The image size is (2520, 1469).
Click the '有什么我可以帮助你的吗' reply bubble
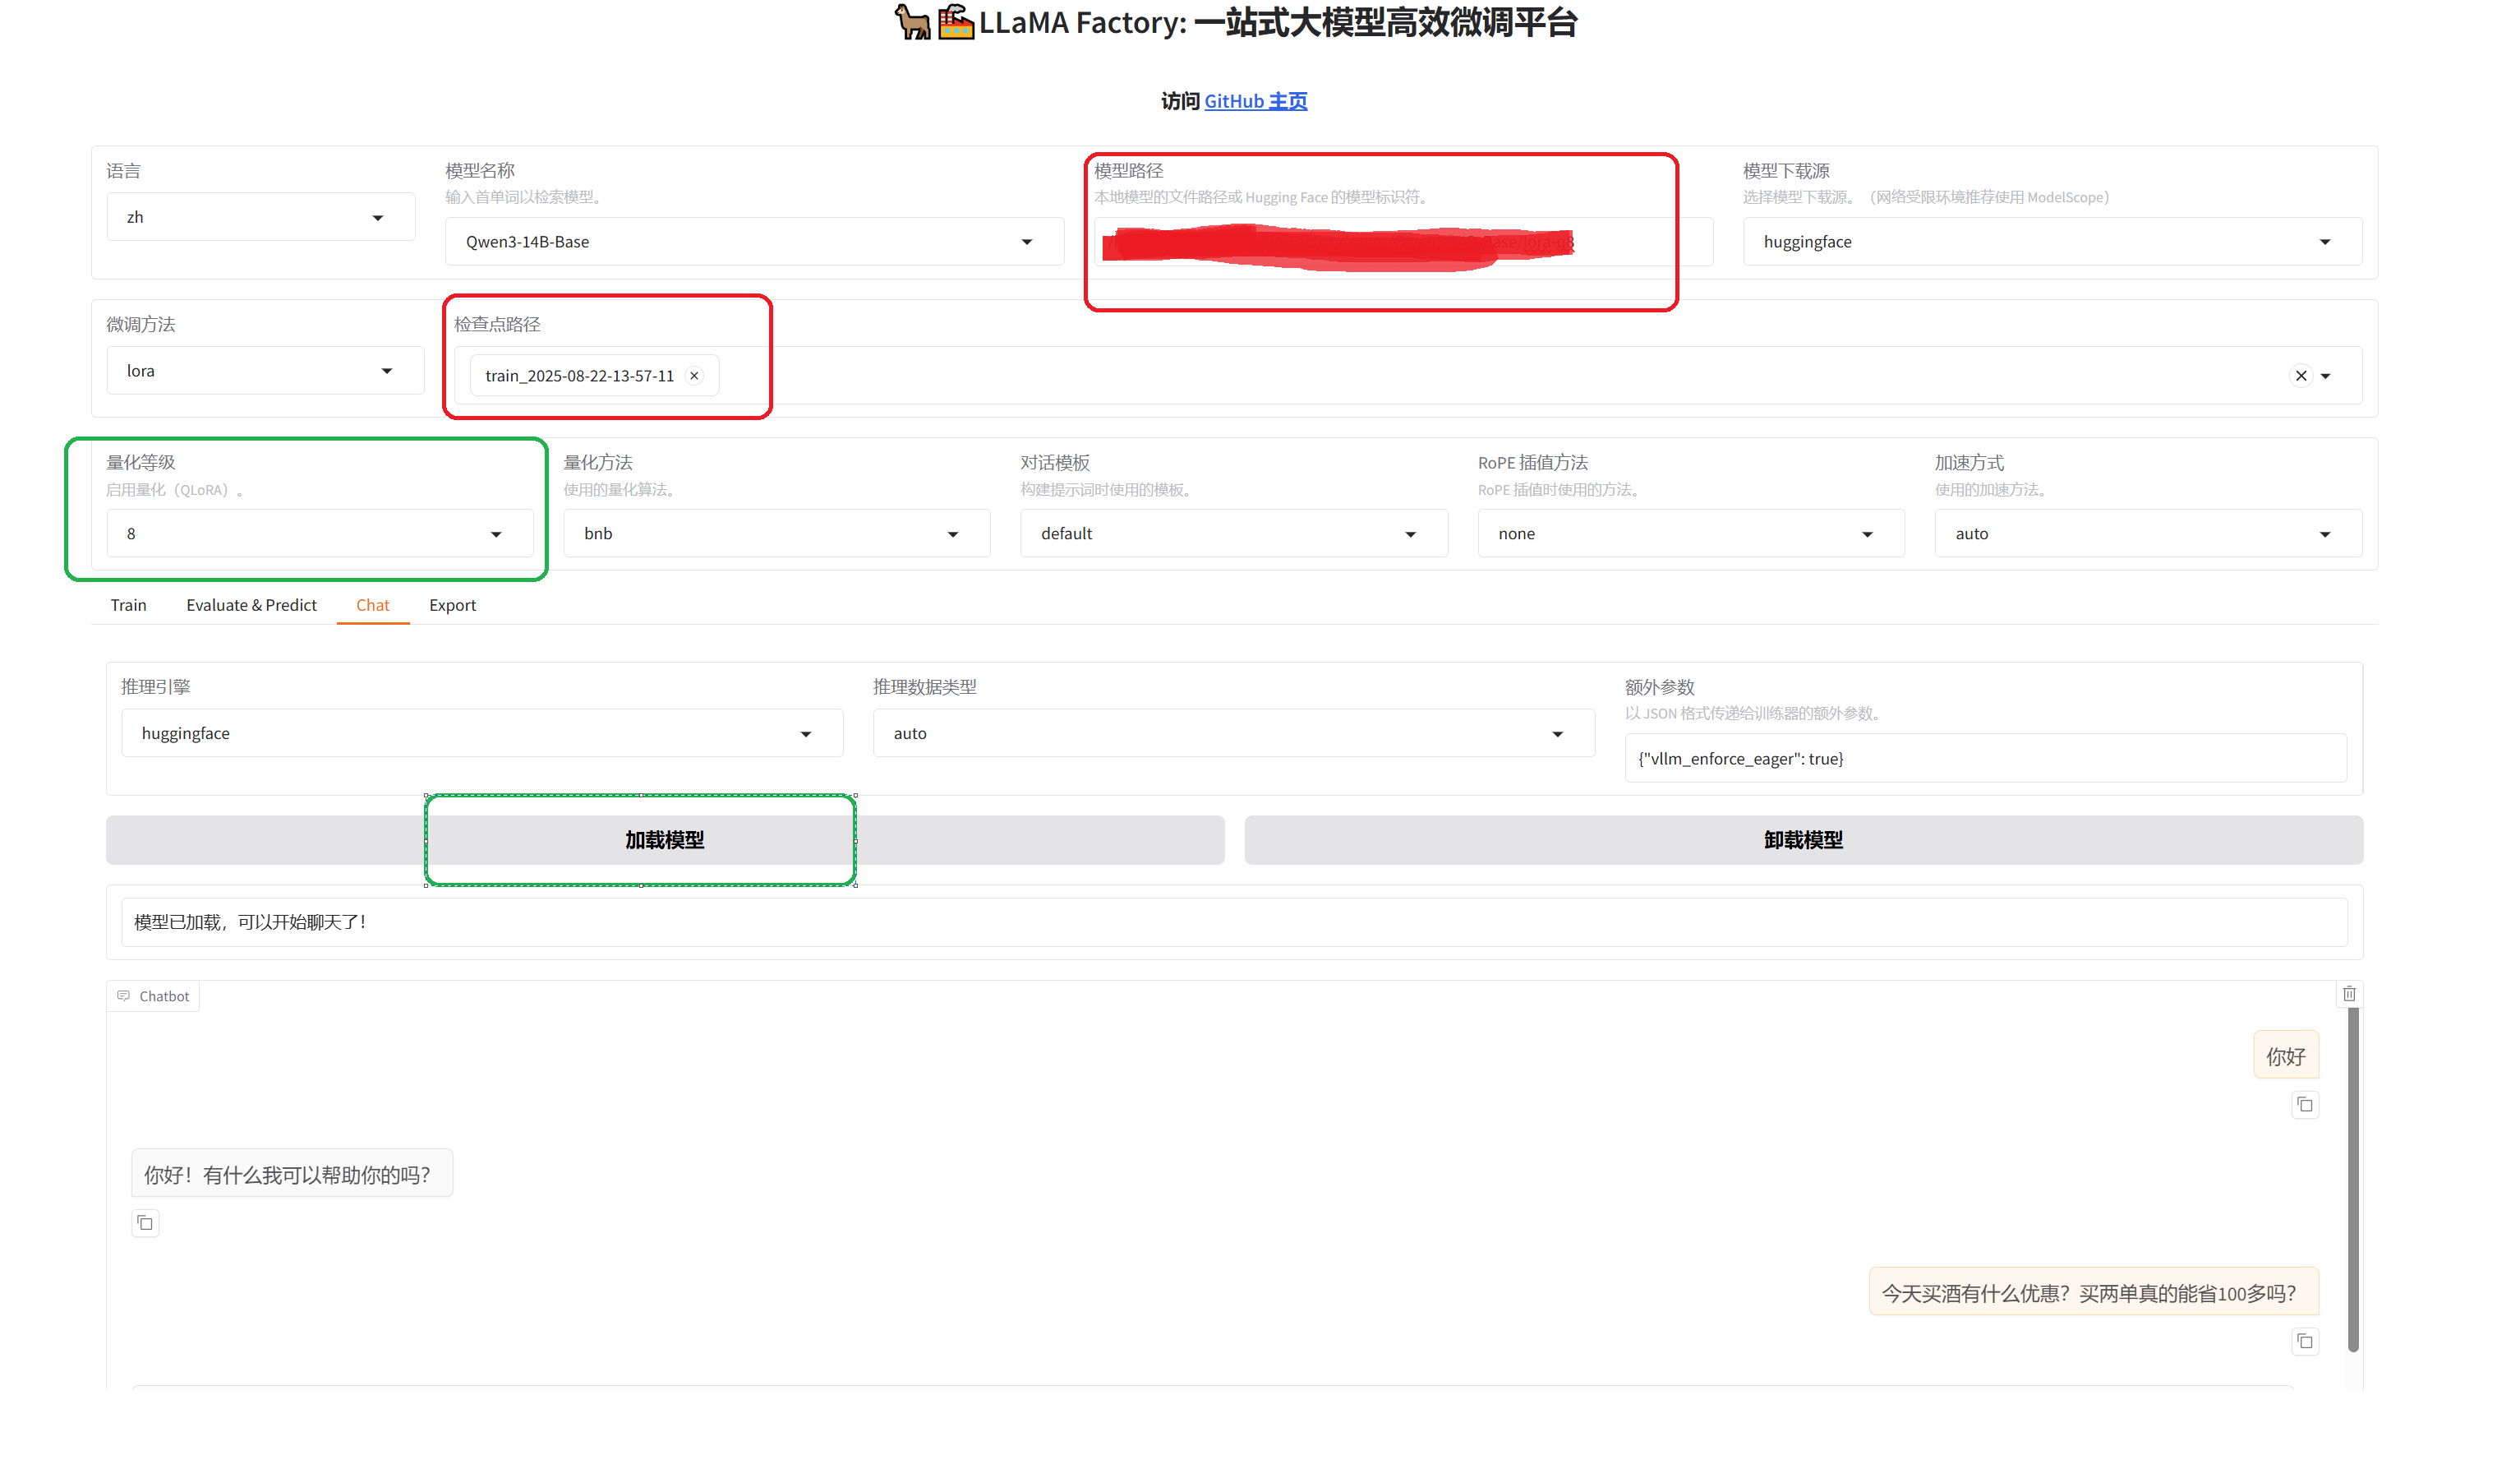click(292, 1174)
